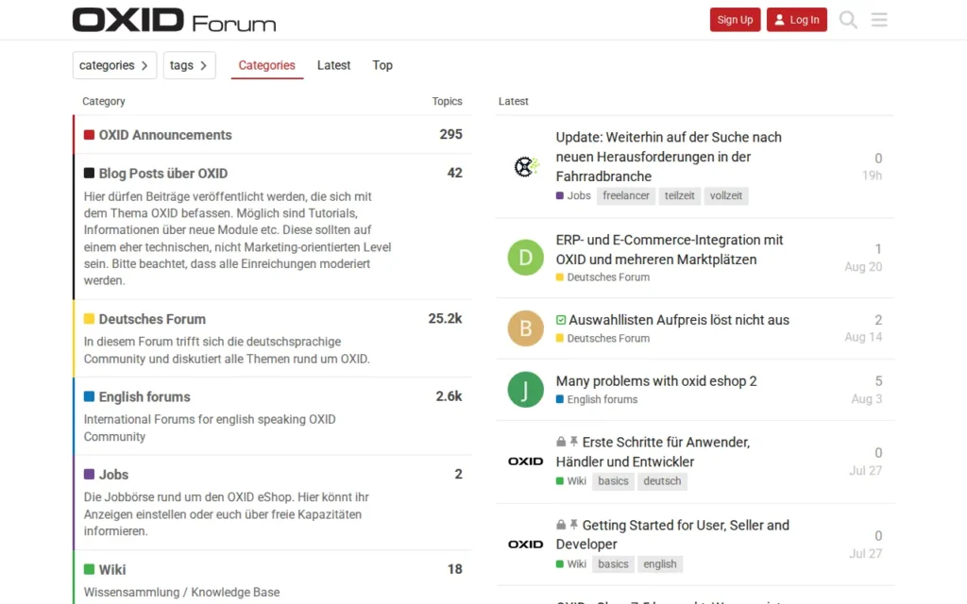Click Jobs category badge under Fahrradbranche topic
Image resolution: width=967 pixels, height=604 pixels.
(x=573, y=195)
